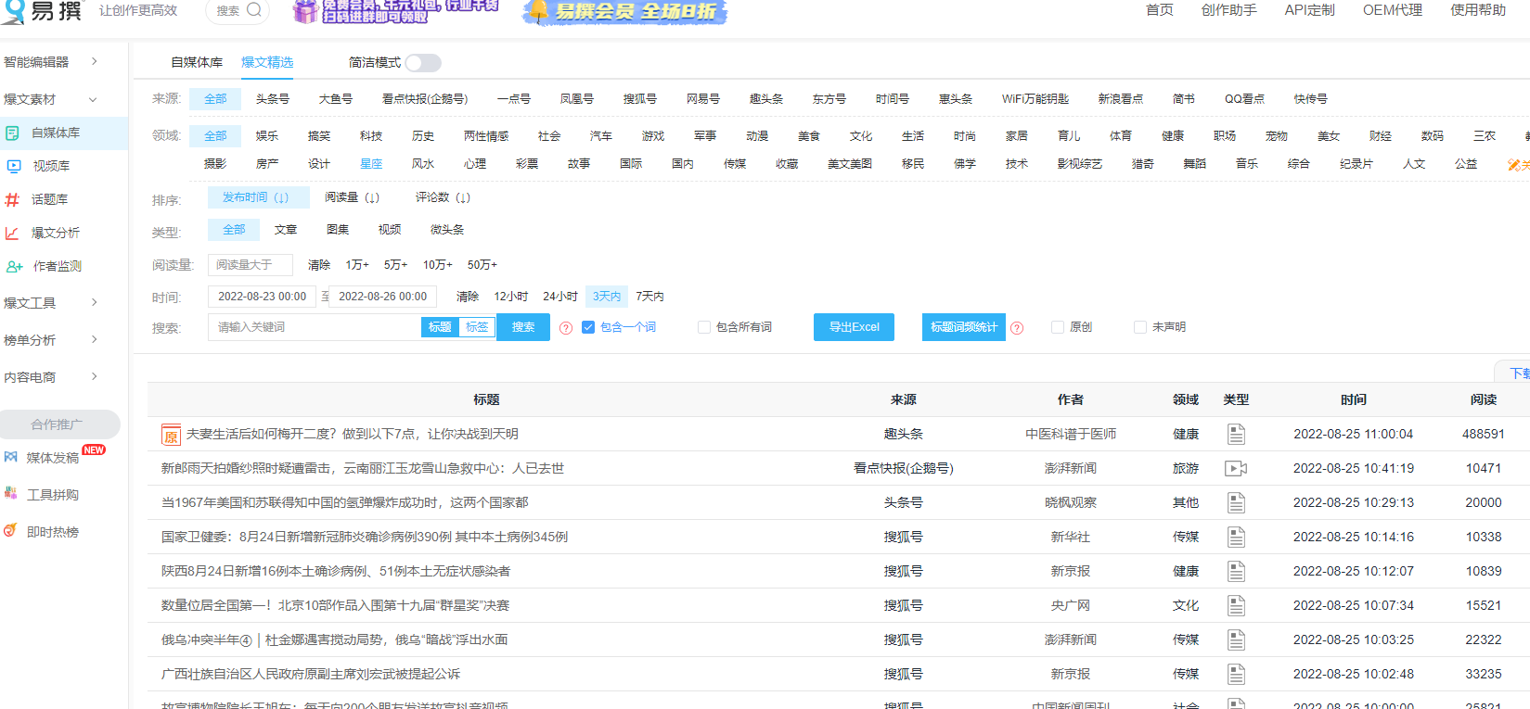
Task: Click 易撰 logo icon
Action: [13, 11]
